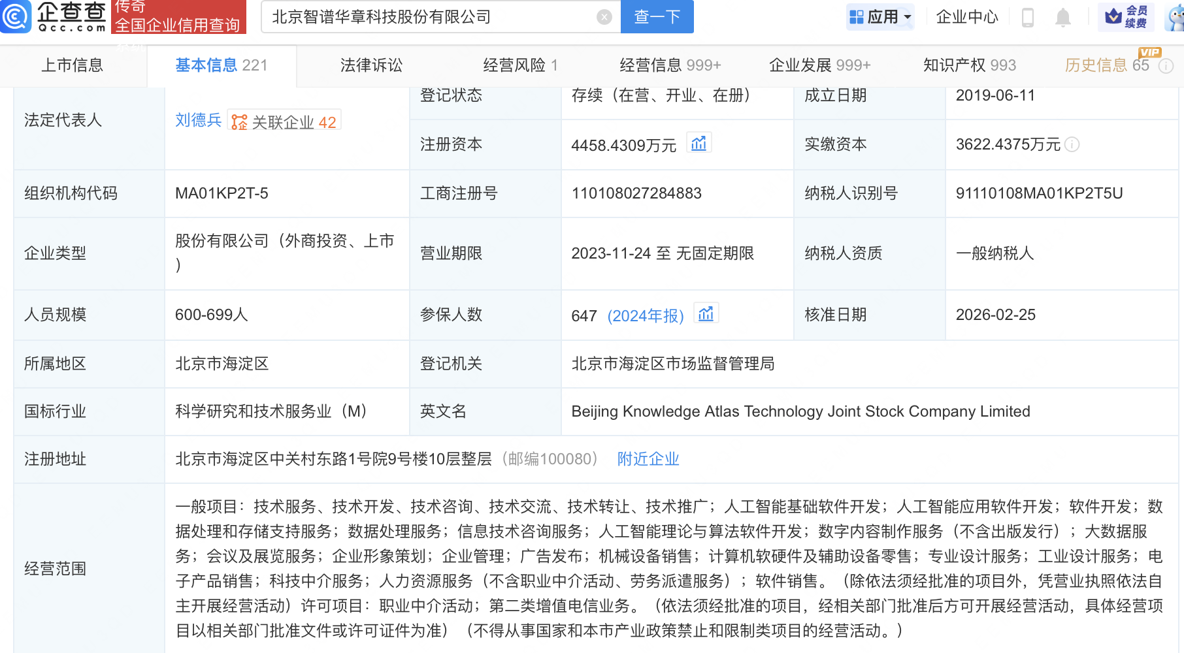Viewport: 1184px width, 653px height.
Task: Open the notifications bell icon
Action: pyautogui.click(x=1064, y=18)
